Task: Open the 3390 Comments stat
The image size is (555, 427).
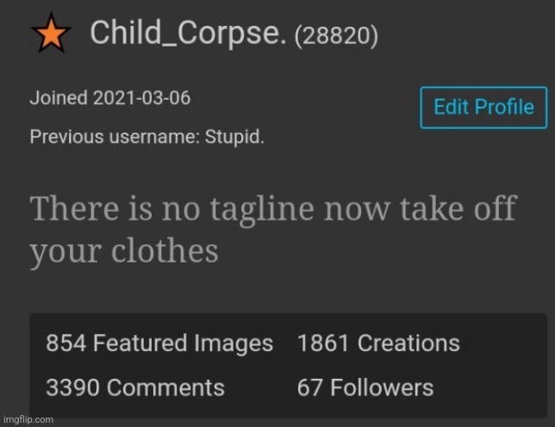Action: tap(135, 388)
